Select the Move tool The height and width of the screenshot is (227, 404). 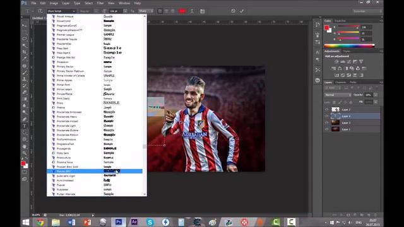(x=25, y=25)
